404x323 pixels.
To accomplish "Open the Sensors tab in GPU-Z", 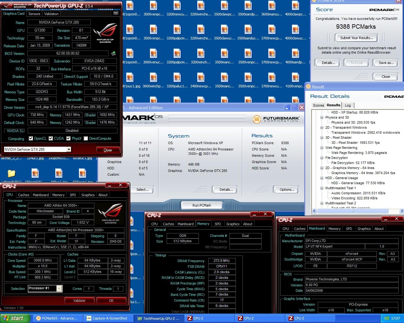I will [x=34, y=14].
